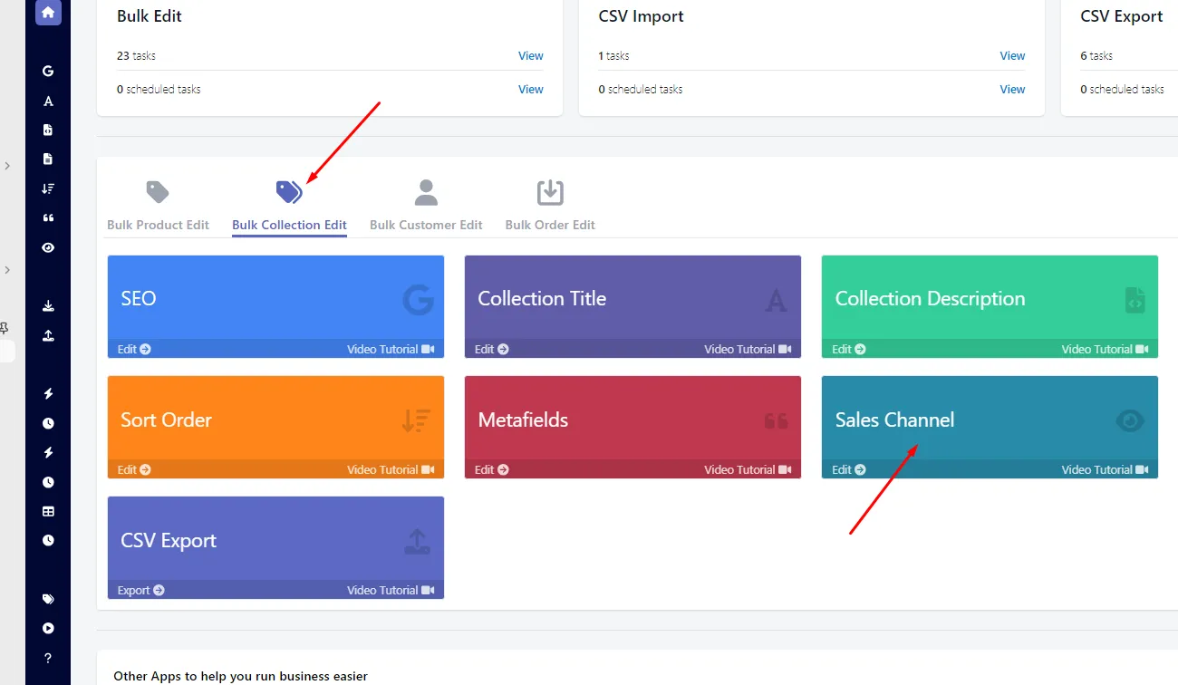
Task: Click Edit on the Collection Title card
Action: click(x=491, y=349)
